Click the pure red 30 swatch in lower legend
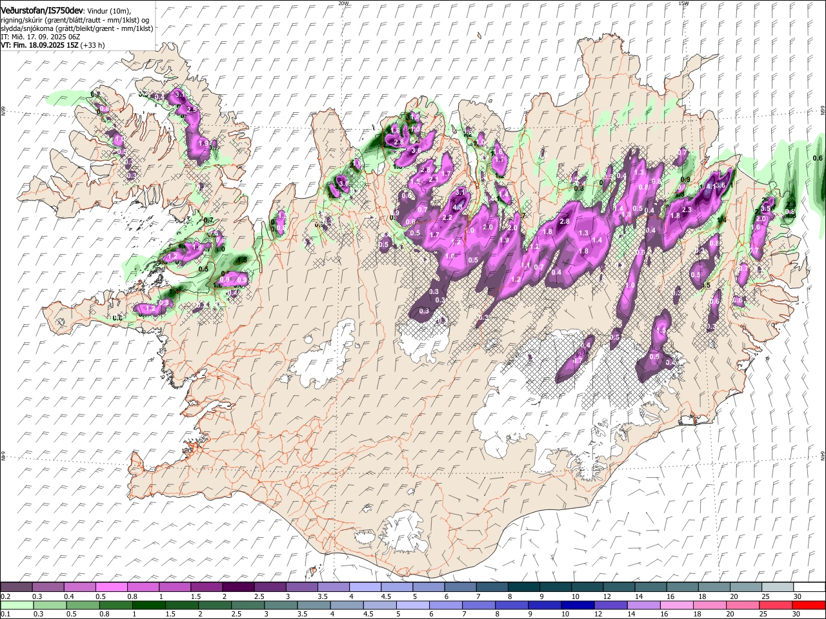Viewport: 826px width, 619px height. (809, 605)
